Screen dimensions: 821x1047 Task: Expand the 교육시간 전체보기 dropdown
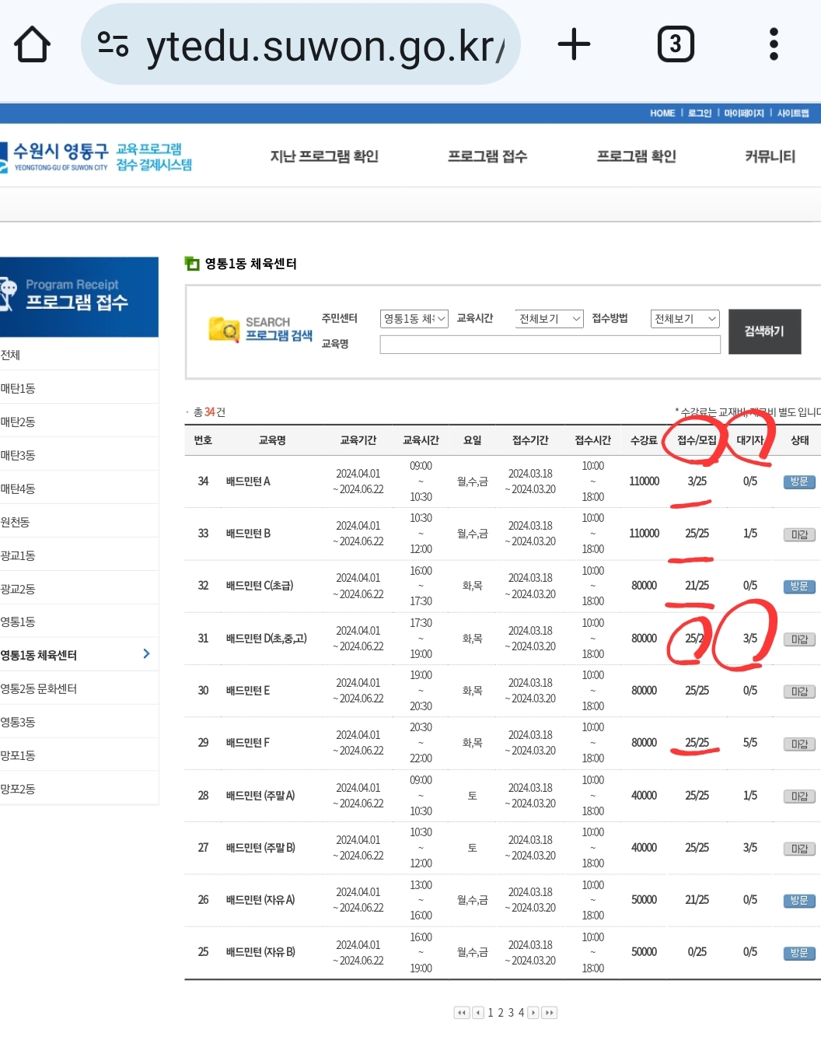click(x=549, y=319)
